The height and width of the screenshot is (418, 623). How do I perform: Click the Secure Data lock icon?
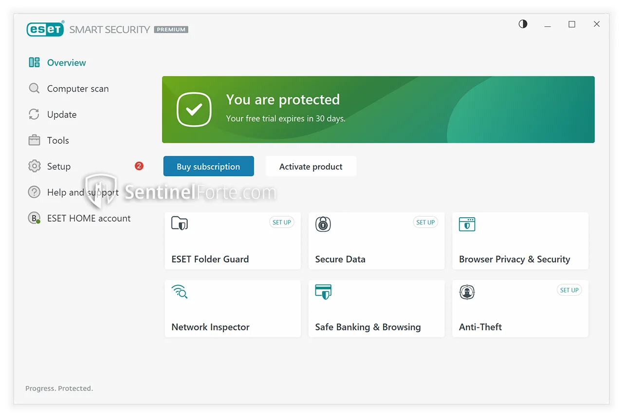pos(323,224)
